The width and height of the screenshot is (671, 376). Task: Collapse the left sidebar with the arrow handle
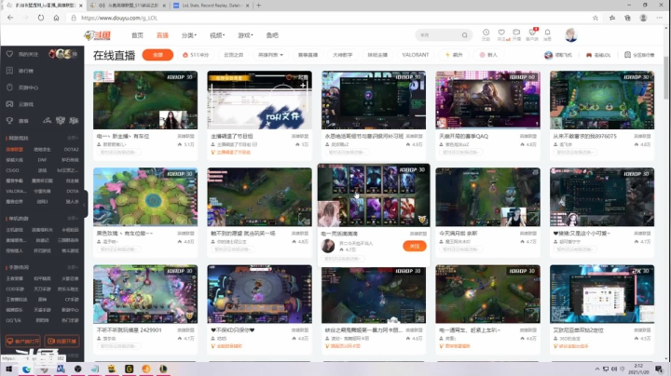pos(85,204)
